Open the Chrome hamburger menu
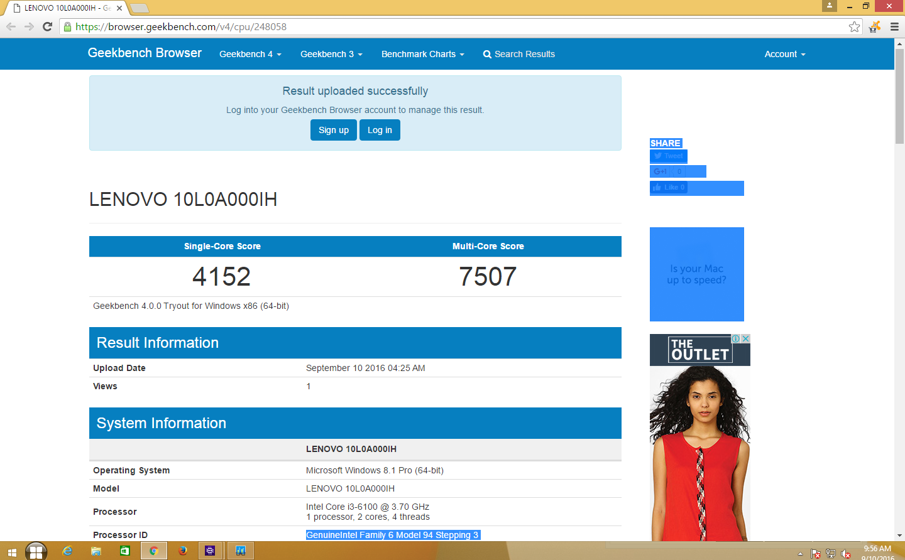905x560 pixels. [x=894, y=26]
